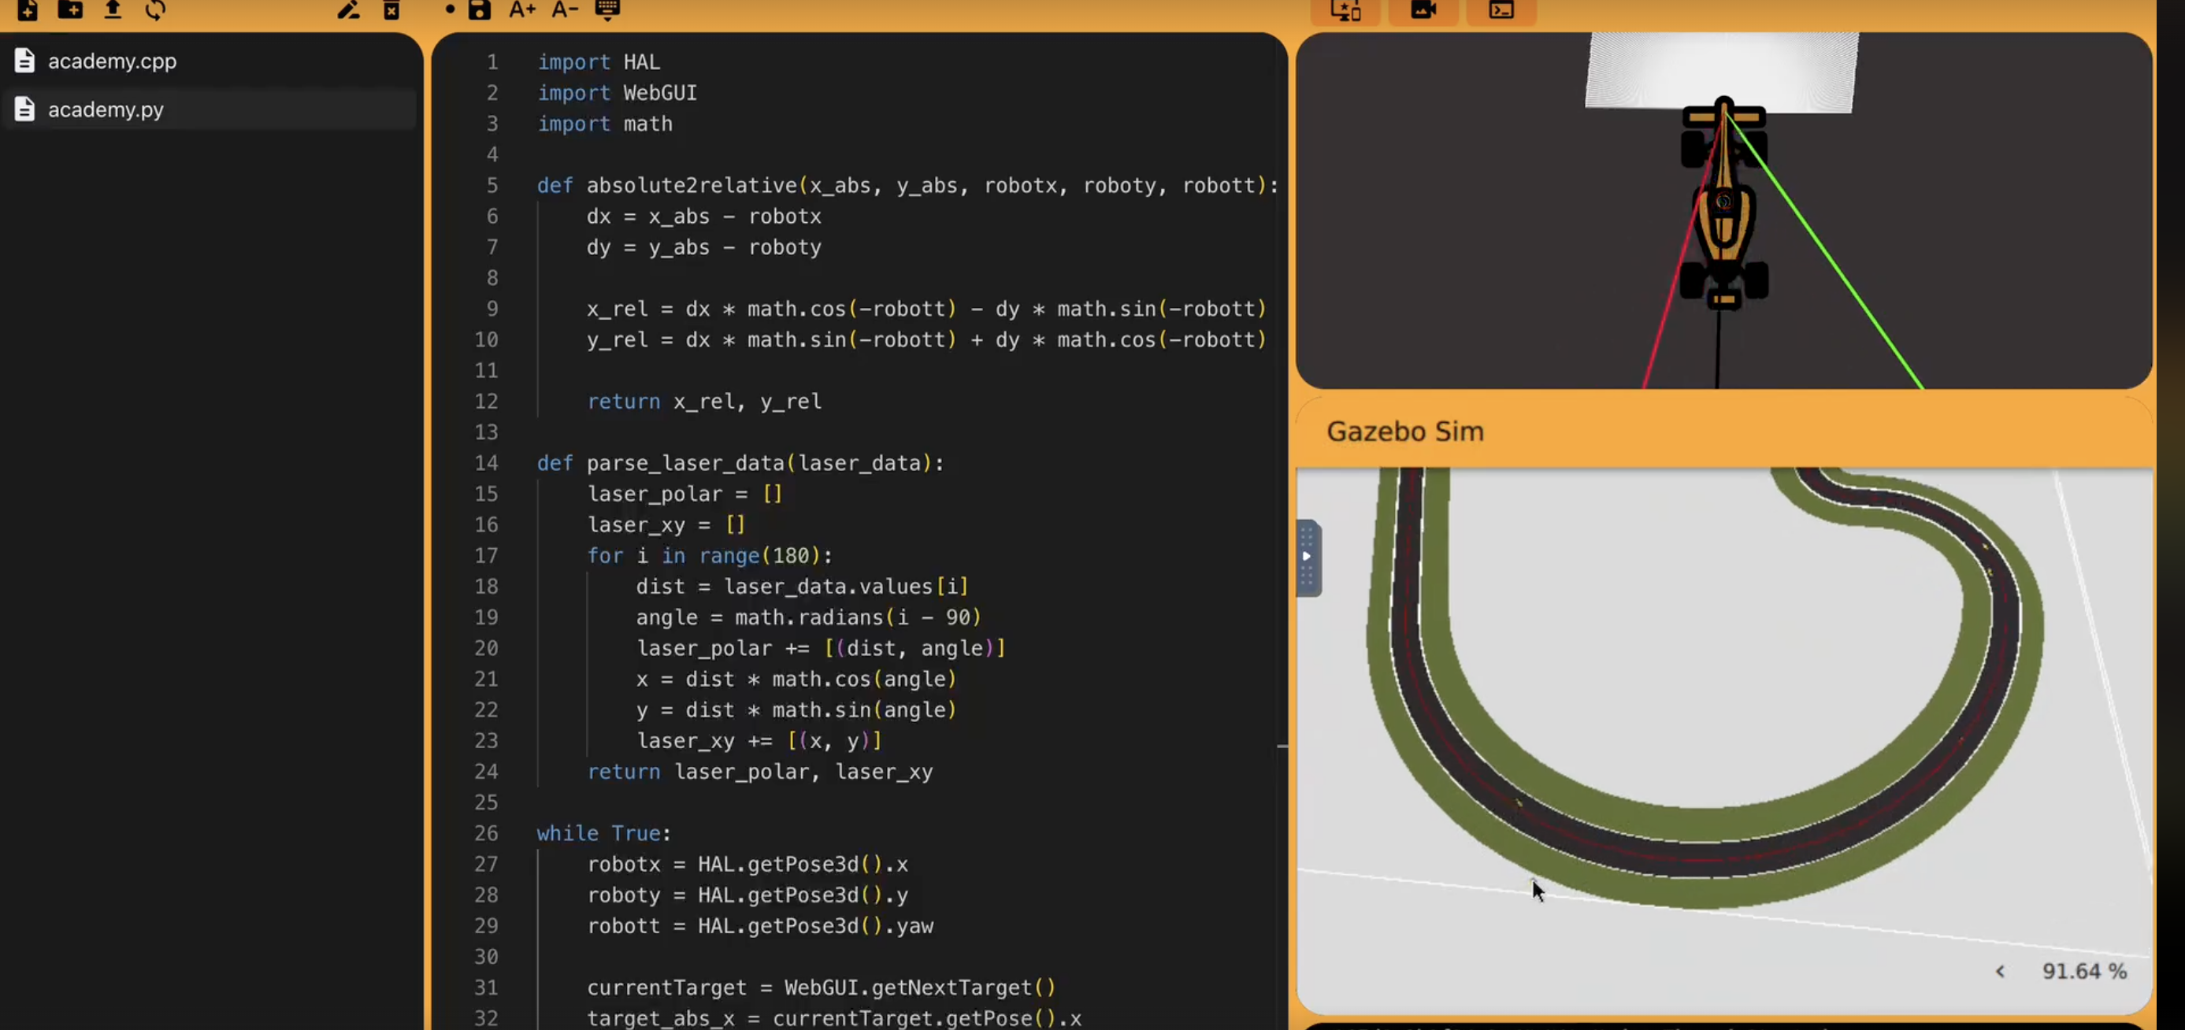
Task: Click line number 14 in the gutter
Action: (486, 463)
